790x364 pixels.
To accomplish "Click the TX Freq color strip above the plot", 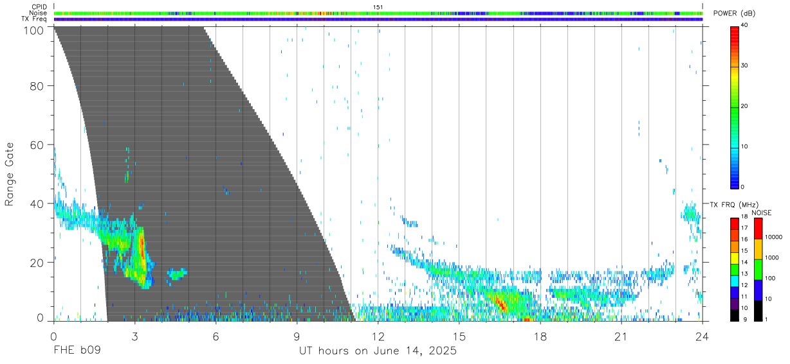I will 378,19.
